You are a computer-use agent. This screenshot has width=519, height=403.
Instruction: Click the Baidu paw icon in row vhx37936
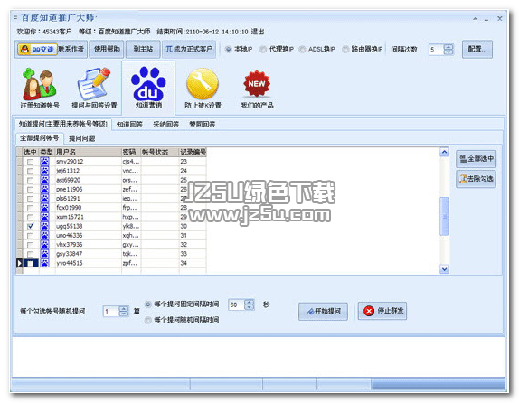(44, 245)
